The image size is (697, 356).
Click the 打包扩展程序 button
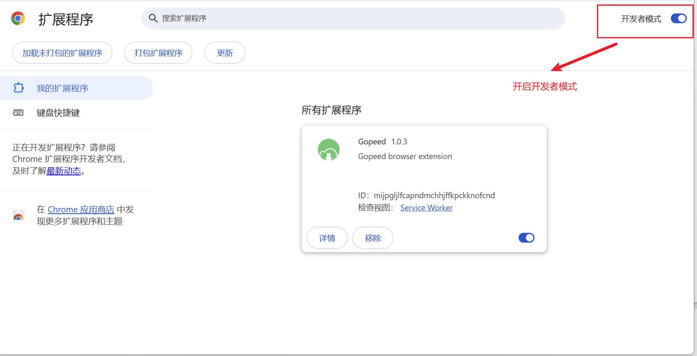coord(158,53)
